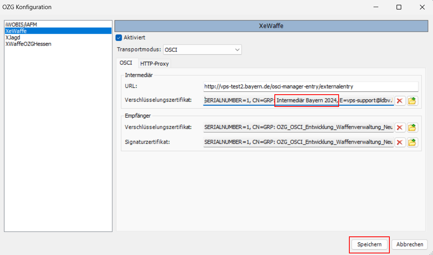Open folder to load Empfänger Verschlüsselungszertifikat
433x255 pixels.
[x=412, y=127]
